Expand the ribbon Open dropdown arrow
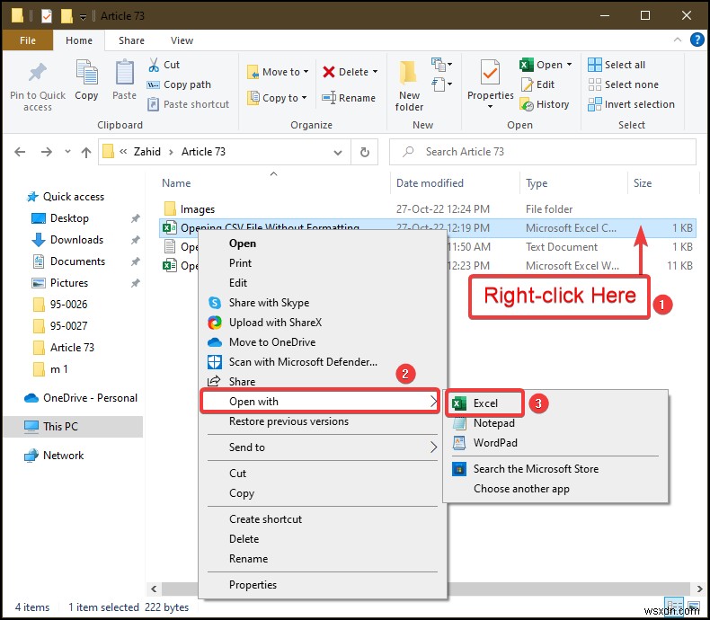This screenshot has width=710, height=620. [569, 65]
